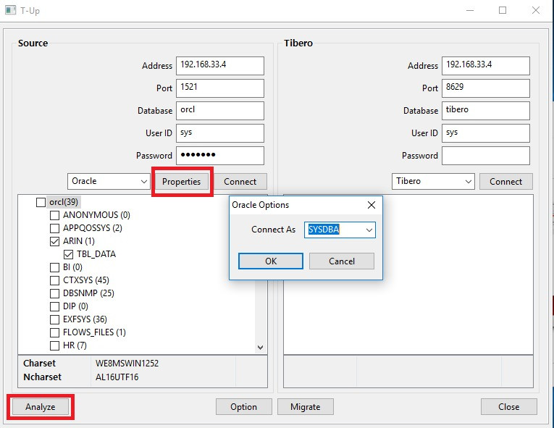Check the CTXSYS (45) schema checkbox
The image size is (554, 428).
54,280
